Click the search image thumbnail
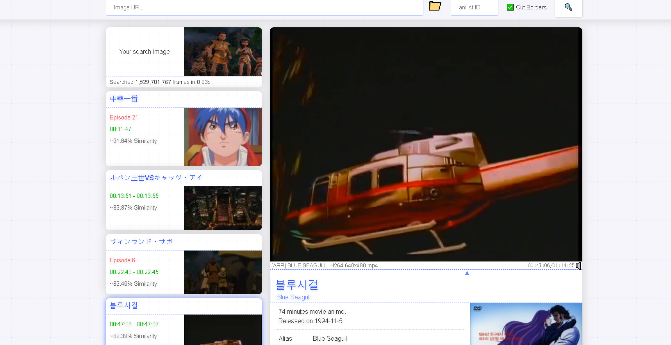The width and height of the screenshot is (671, 345). [x=223, y=52]
